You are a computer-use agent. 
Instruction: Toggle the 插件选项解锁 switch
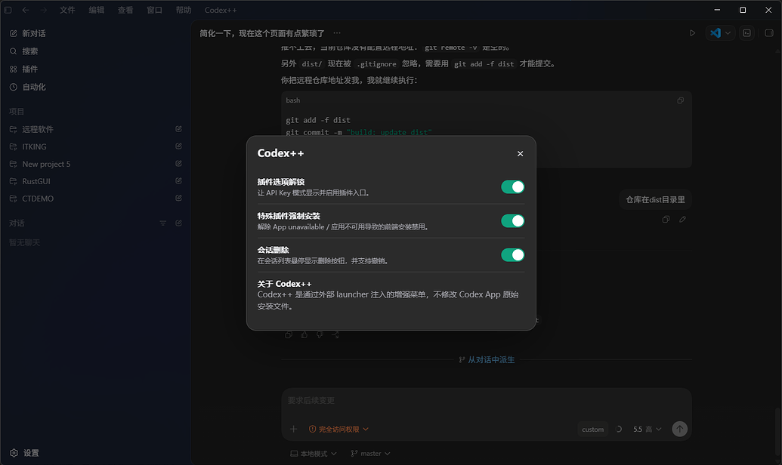pos(513,187)
